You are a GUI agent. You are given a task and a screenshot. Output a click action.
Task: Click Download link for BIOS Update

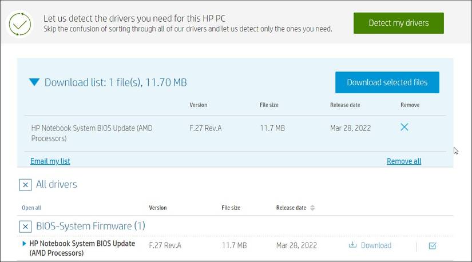pyautogui.click(x=376, y=245)
